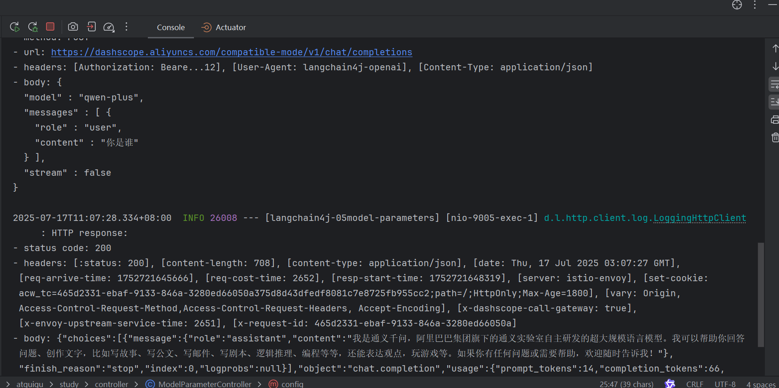
Task: Toggle scroll to end of console
Action: (774, 102)
